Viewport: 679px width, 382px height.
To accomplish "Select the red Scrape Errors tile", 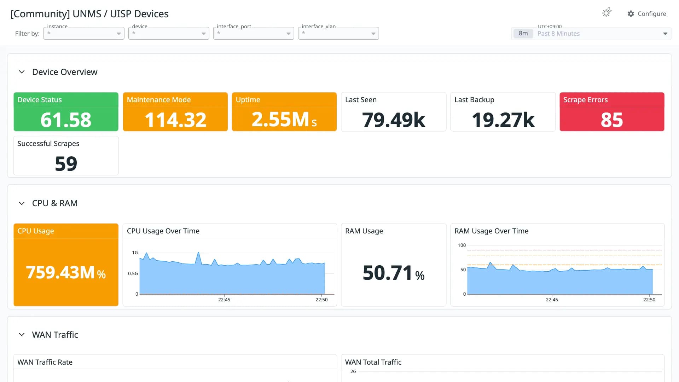I will click(612, 112).
